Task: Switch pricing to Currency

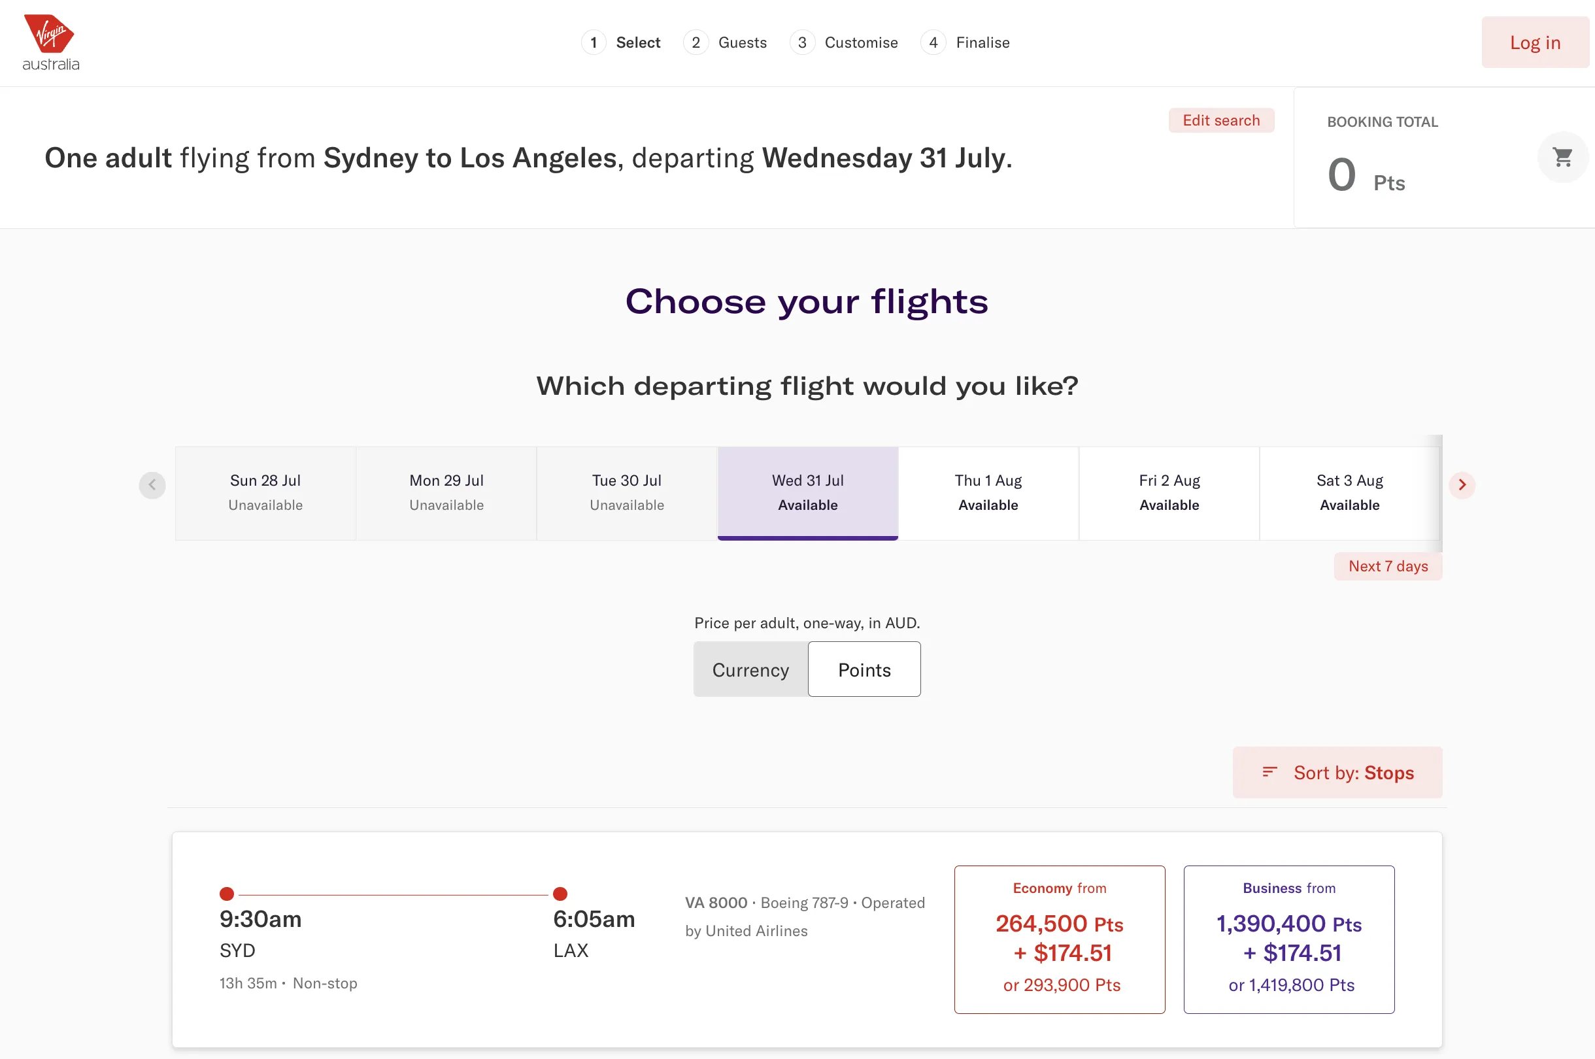Action: point(750,669)
